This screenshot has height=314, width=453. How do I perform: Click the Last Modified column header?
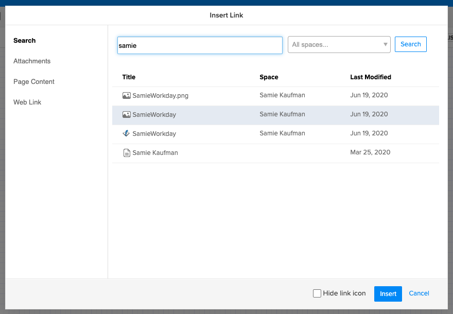[370, 77]
